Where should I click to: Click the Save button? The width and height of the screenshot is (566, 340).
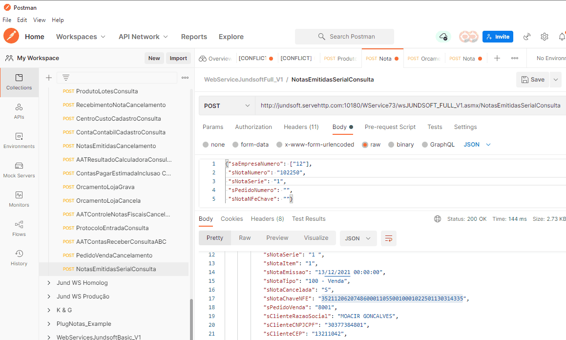(532, 80)
